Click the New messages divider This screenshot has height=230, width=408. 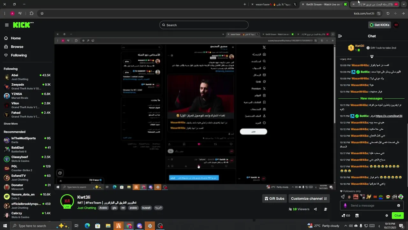tap(371, 98)
